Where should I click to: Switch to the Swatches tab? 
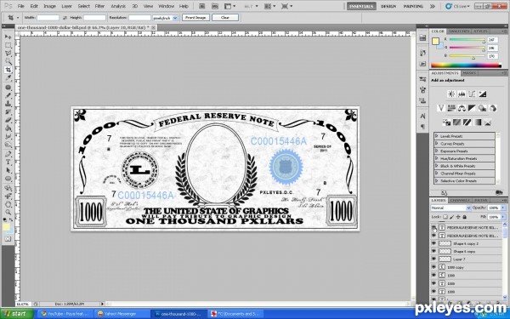(459, 31)
